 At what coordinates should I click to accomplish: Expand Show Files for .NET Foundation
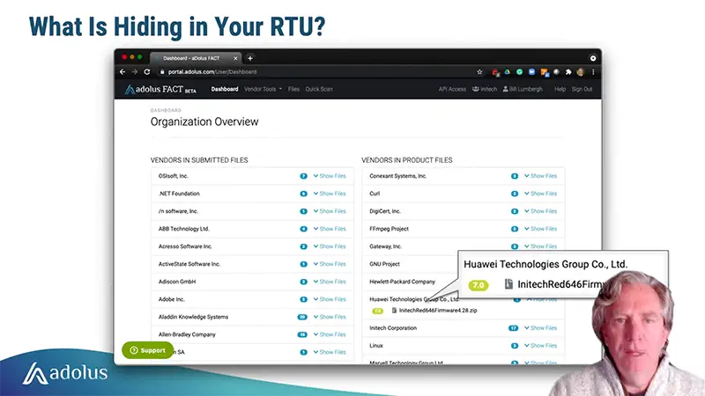coord(330,194)
